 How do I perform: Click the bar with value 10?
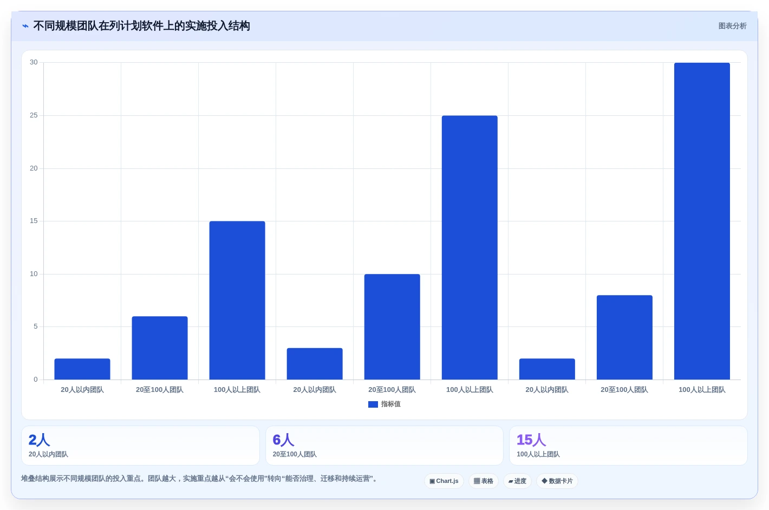pyautogui.click(x=392, y=327)
